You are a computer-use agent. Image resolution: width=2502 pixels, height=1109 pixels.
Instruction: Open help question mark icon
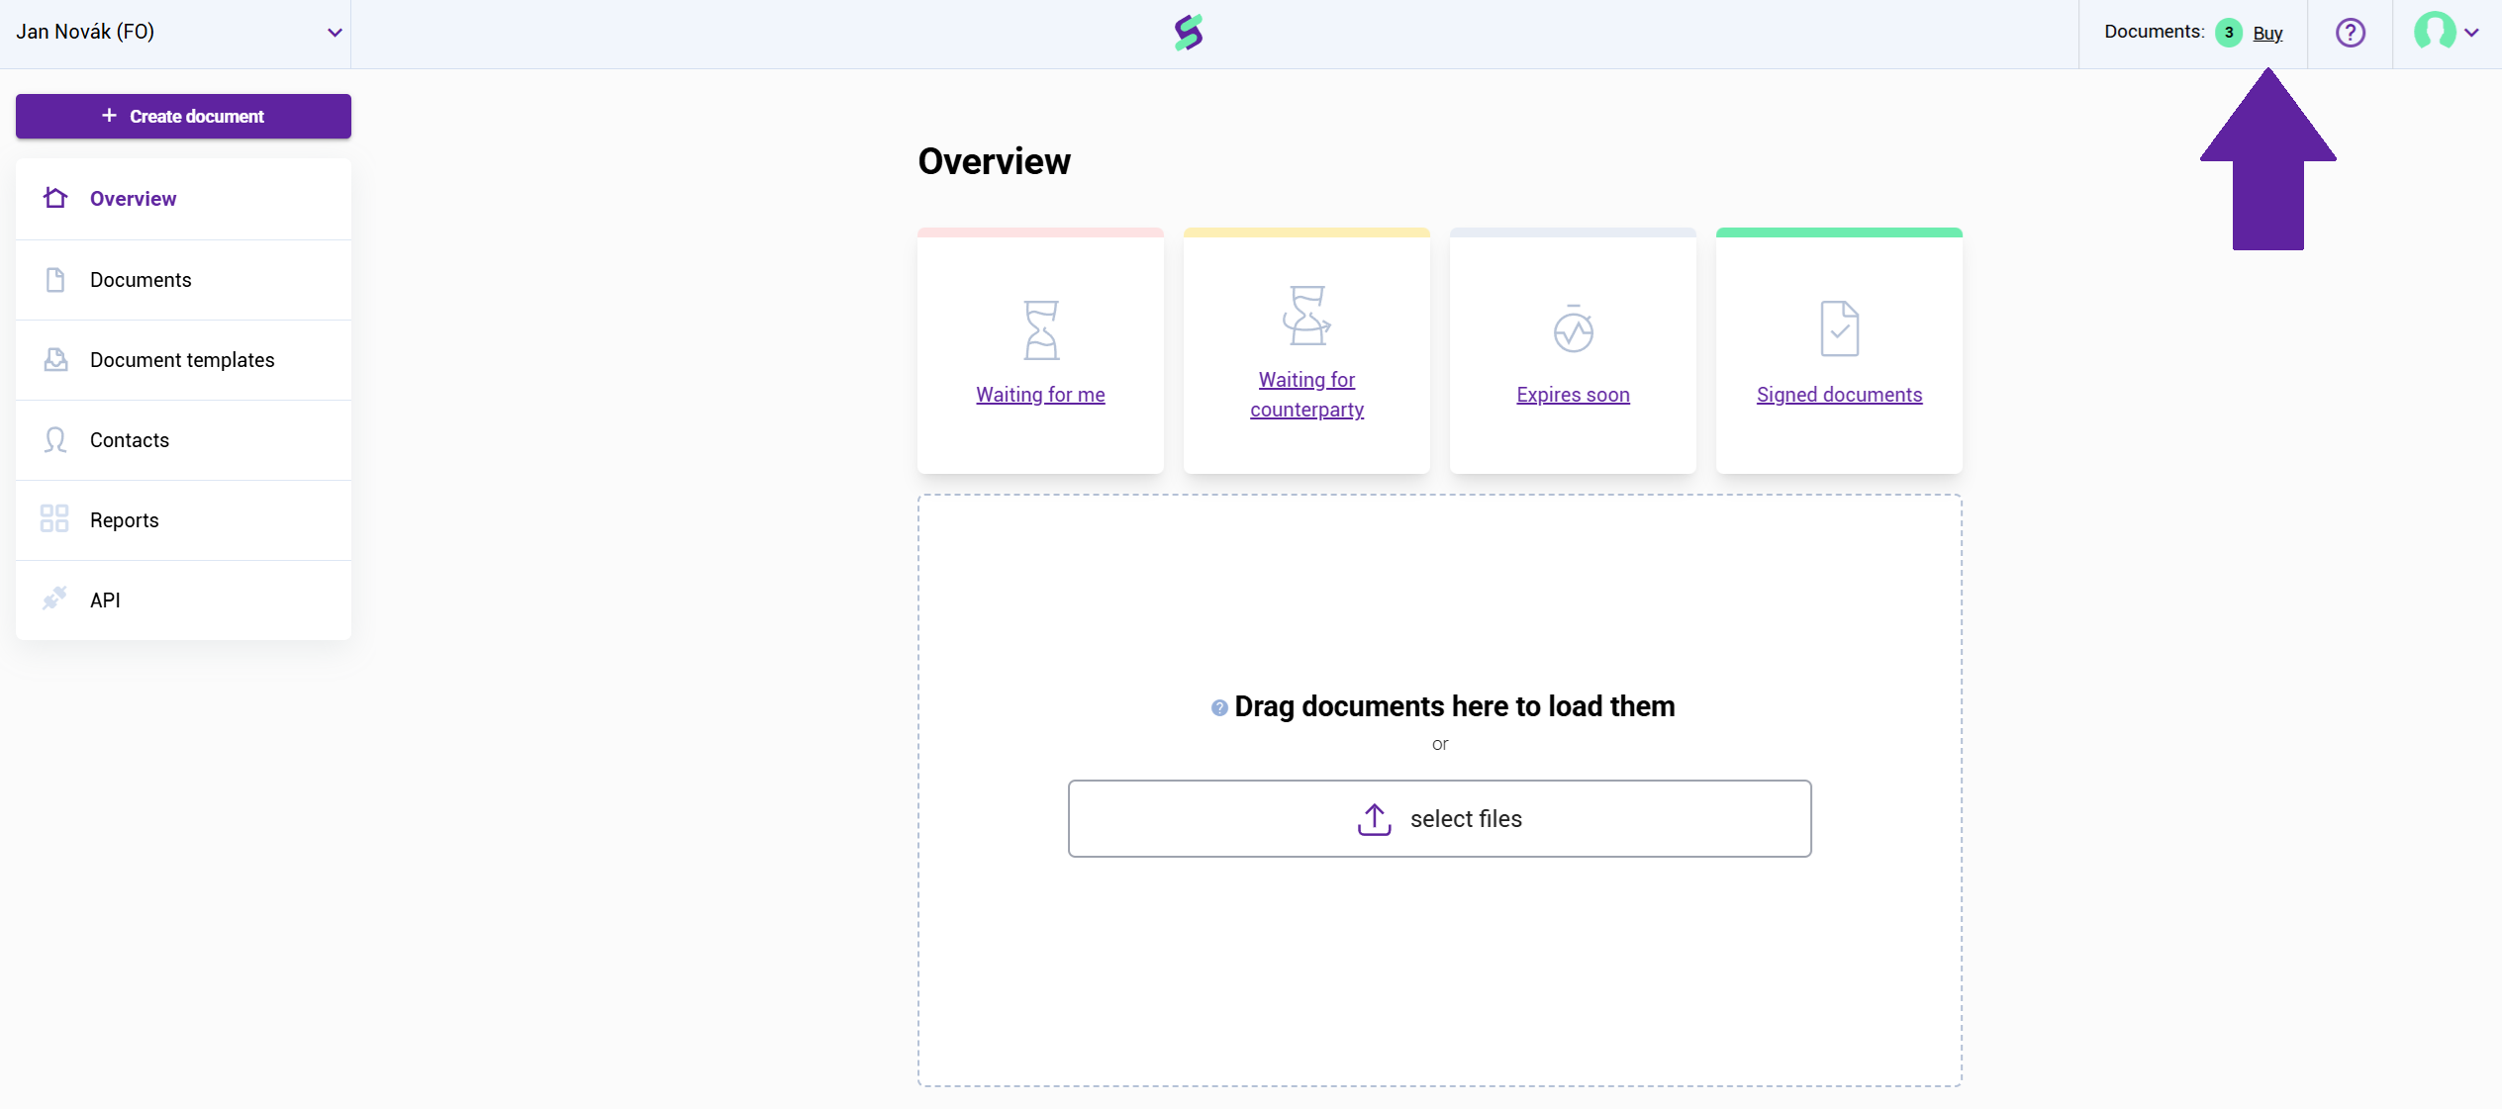point(2350,33)
